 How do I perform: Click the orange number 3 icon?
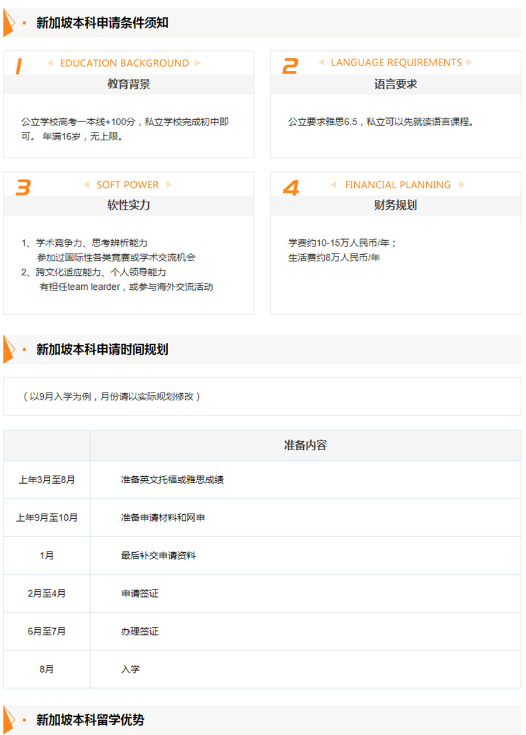(x=23, y=188)
